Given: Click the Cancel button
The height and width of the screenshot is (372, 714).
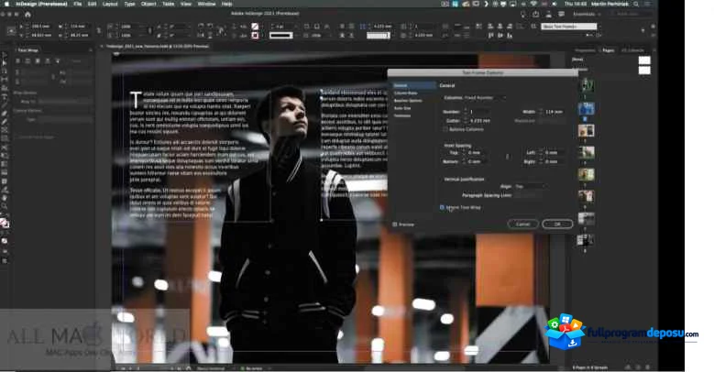Looking at the screenshot, I should [x=522, y=224].
